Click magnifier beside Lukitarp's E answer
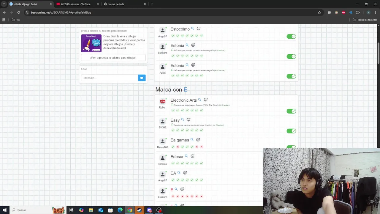380x214 pixels. [176, 189]
